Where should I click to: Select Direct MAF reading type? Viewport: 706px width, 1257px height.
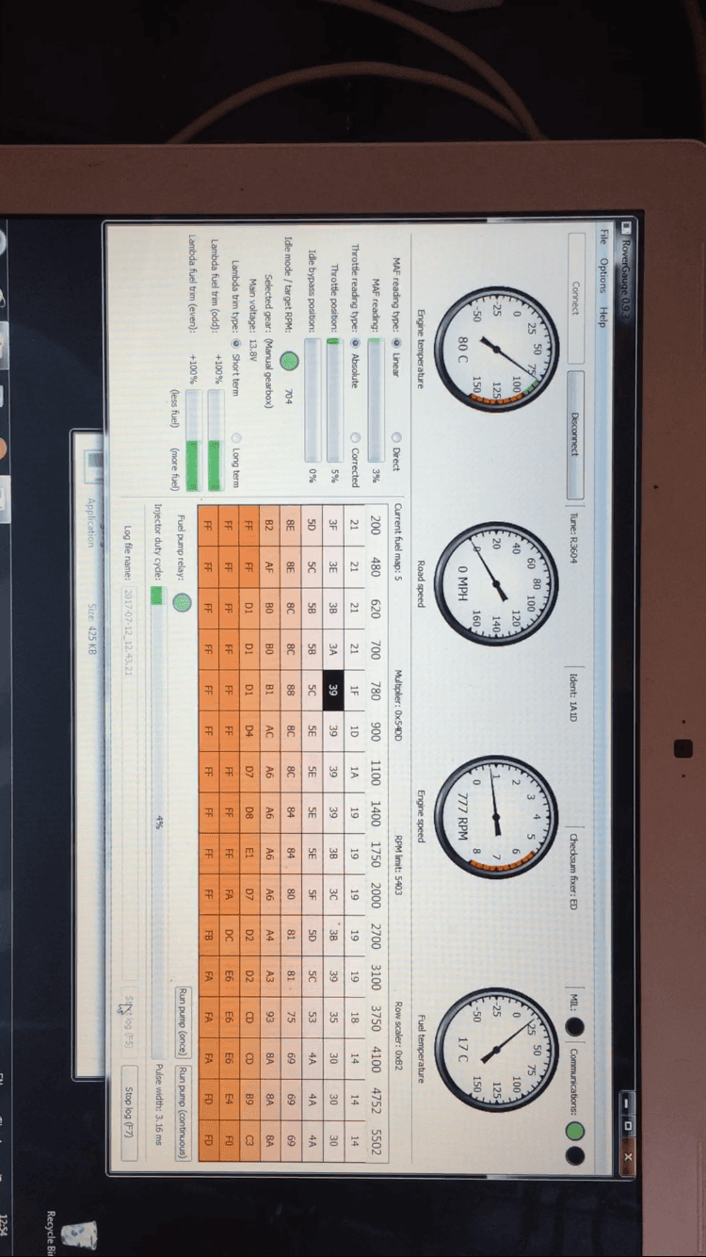point(395,437)
